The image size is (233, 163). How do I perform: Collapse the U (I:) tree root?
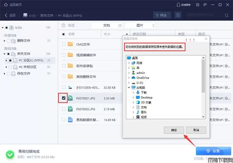click(x=3, y=28)
